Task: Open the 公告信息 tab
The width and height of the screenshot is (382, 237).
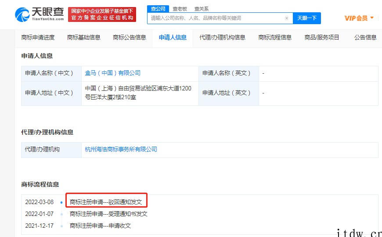Action: [365, 37]
